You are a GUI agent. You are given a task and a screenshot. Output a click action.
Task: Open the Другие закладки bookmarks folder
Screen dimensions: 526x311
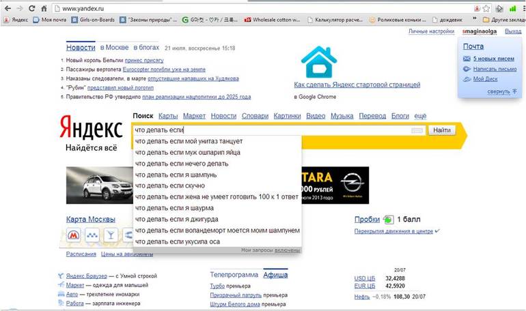[501, 20]
